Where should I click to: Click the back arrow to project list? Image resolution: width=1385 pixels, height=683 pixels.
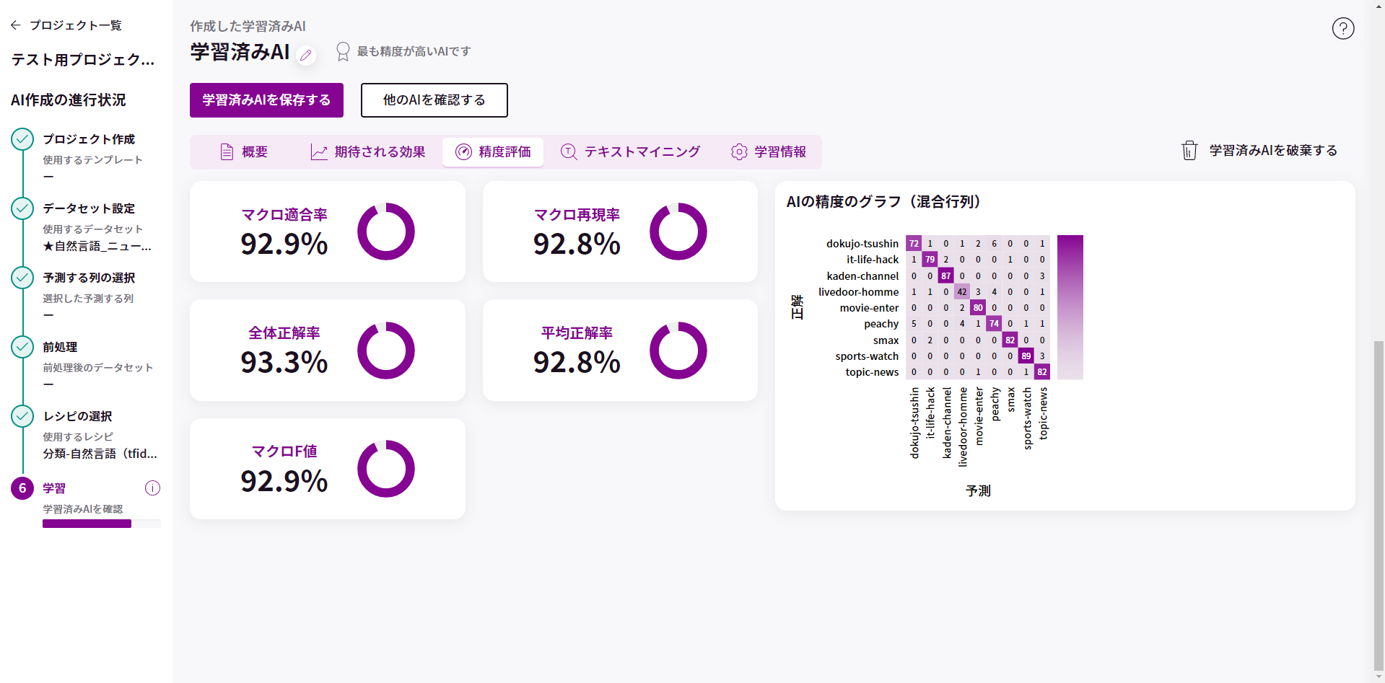point(16,25)
